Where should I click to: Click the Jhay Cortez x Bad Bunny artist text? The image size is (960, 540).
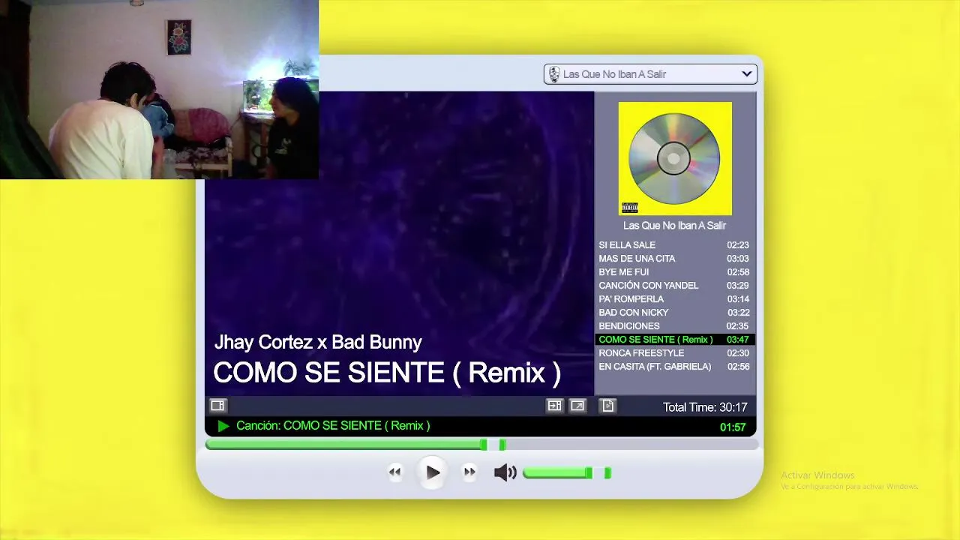point(318,343)
